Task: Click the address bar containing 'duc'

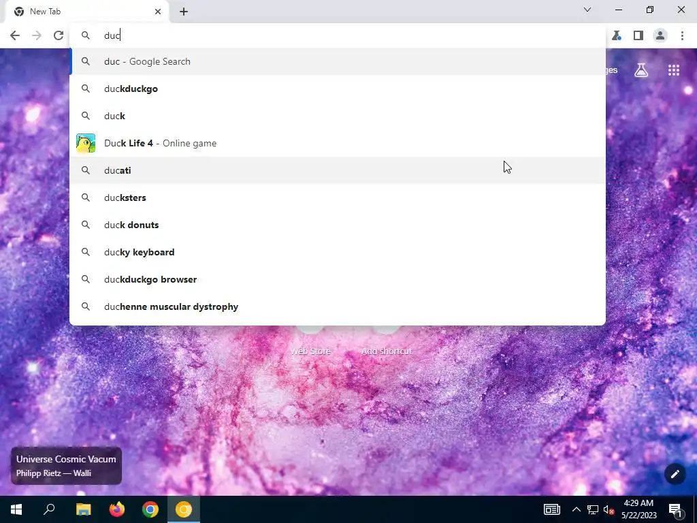Action: [338, 35]
